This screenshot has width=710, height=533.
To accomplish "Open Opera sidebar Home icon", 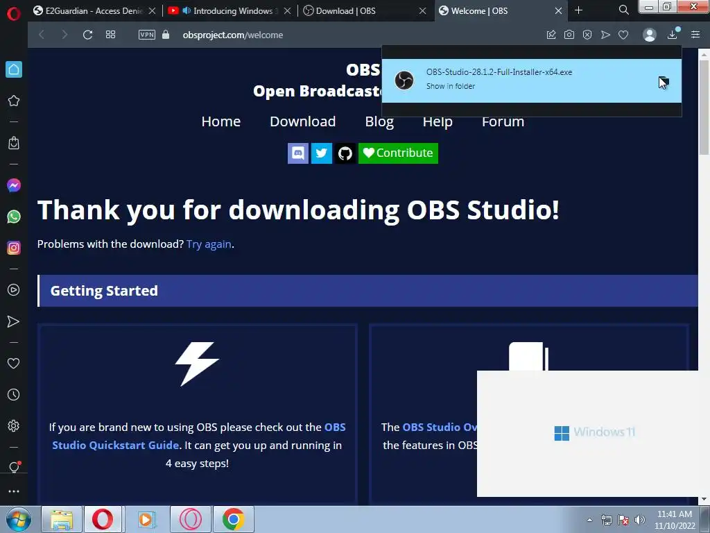I will coord(14,69).
